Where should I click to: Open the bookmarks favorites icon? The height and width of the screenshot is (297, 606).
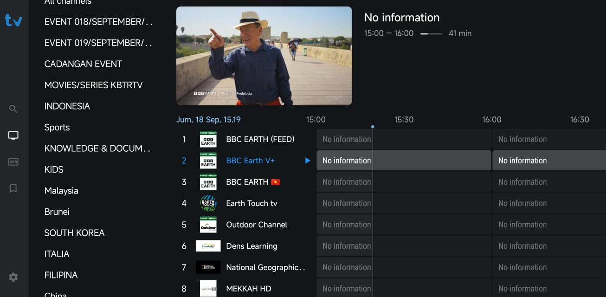pos(13,188)
